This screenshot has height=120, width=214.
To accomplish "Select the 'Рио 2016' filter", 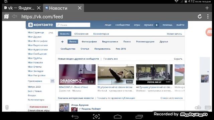I will pos(121,49).
